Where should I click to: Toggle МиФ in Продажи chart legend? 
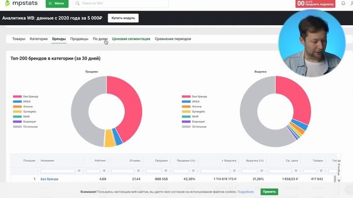click(x=22, y=117)
